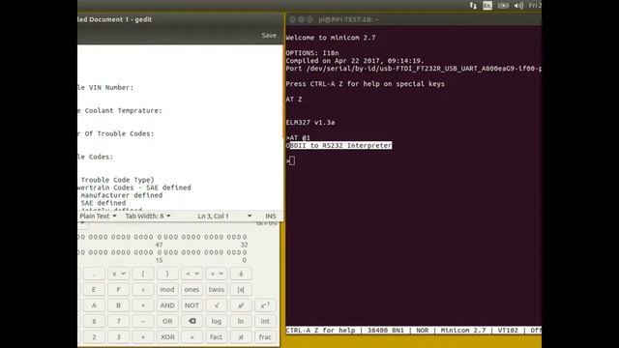619x348 pixels.
Task: Click digit 2 in calculator
Action: coord(94,337)
